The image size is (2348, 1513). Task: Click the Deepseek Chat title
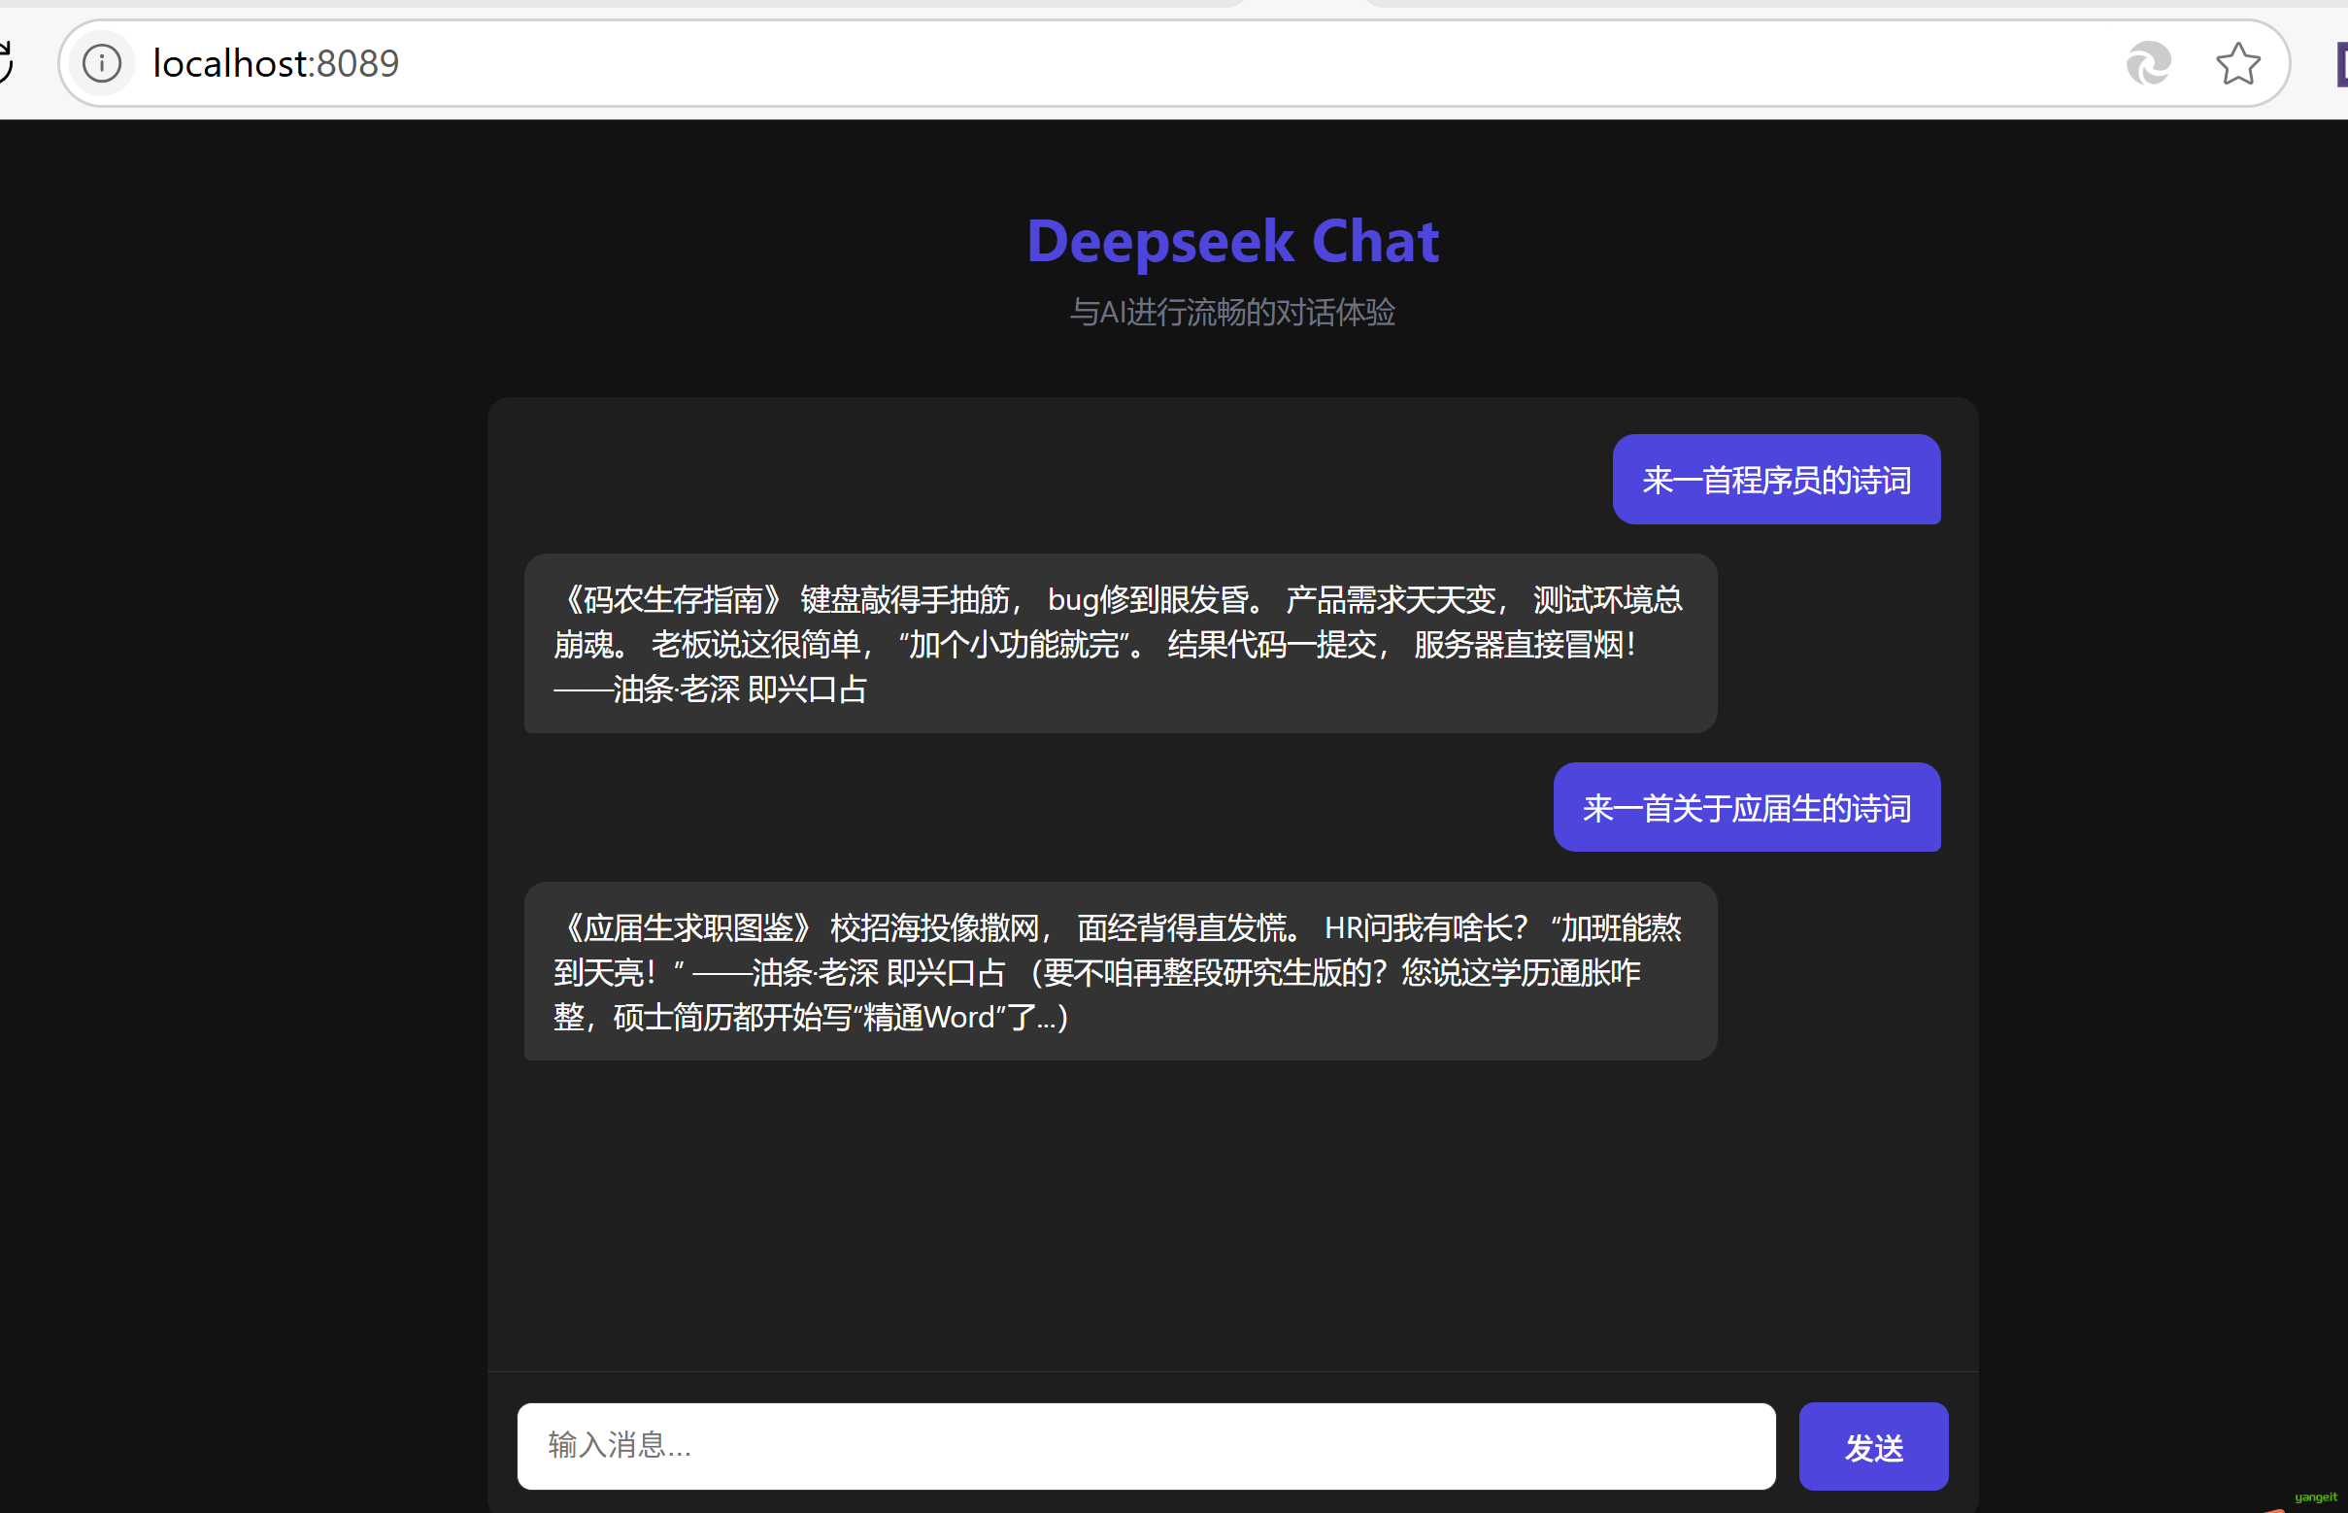coord(1232,241)
